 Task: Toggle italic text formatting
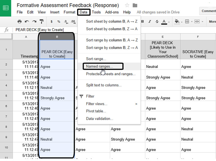[x=150, y=22]
